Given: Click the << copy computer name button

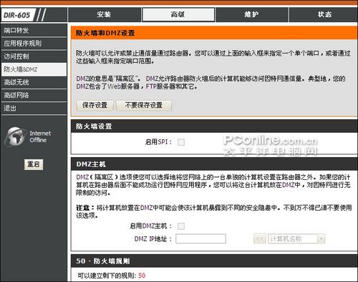Looking at the screenshot, I should [x=260, y=238].
